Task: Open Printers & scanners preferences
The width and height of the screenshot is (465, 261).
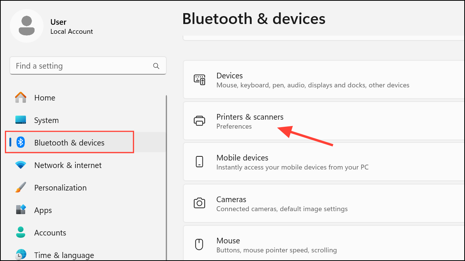Action: tap(324, 121)
